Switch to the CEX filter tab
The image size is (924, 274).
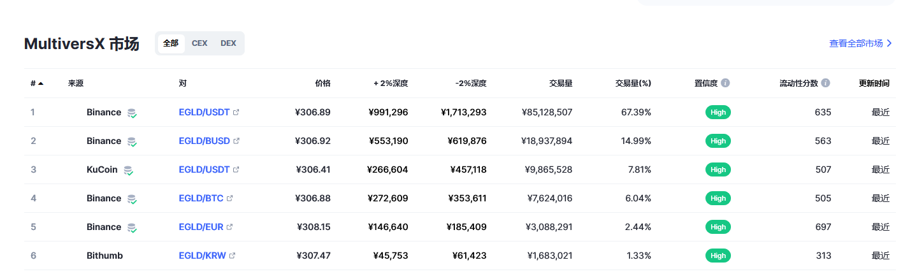coord(199,43)
